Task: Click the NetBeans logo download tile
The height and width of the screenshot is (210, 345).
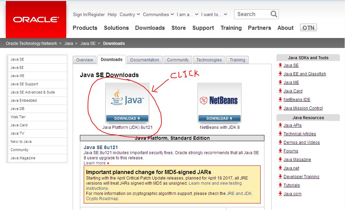Action: click(219, 103)
